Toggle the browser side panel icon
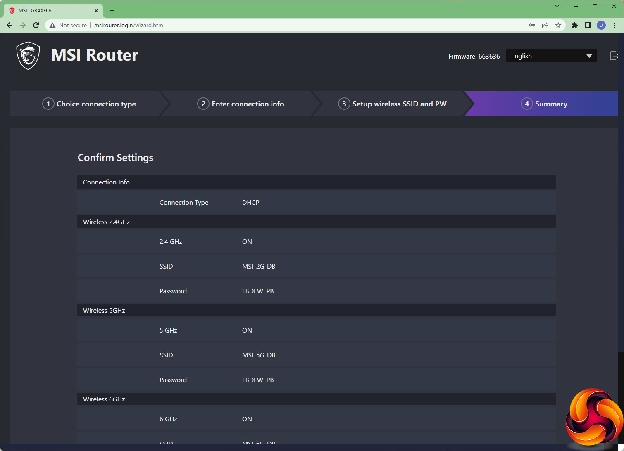 pyautogui.click(x=588, y=25)
